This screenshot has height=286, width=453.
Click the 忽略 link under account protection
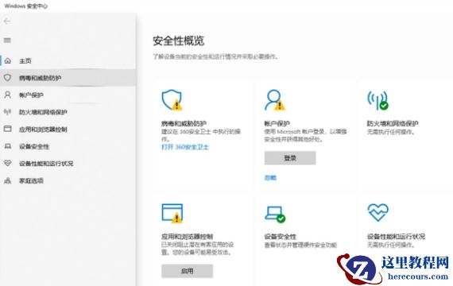click(x=270, y=178)
